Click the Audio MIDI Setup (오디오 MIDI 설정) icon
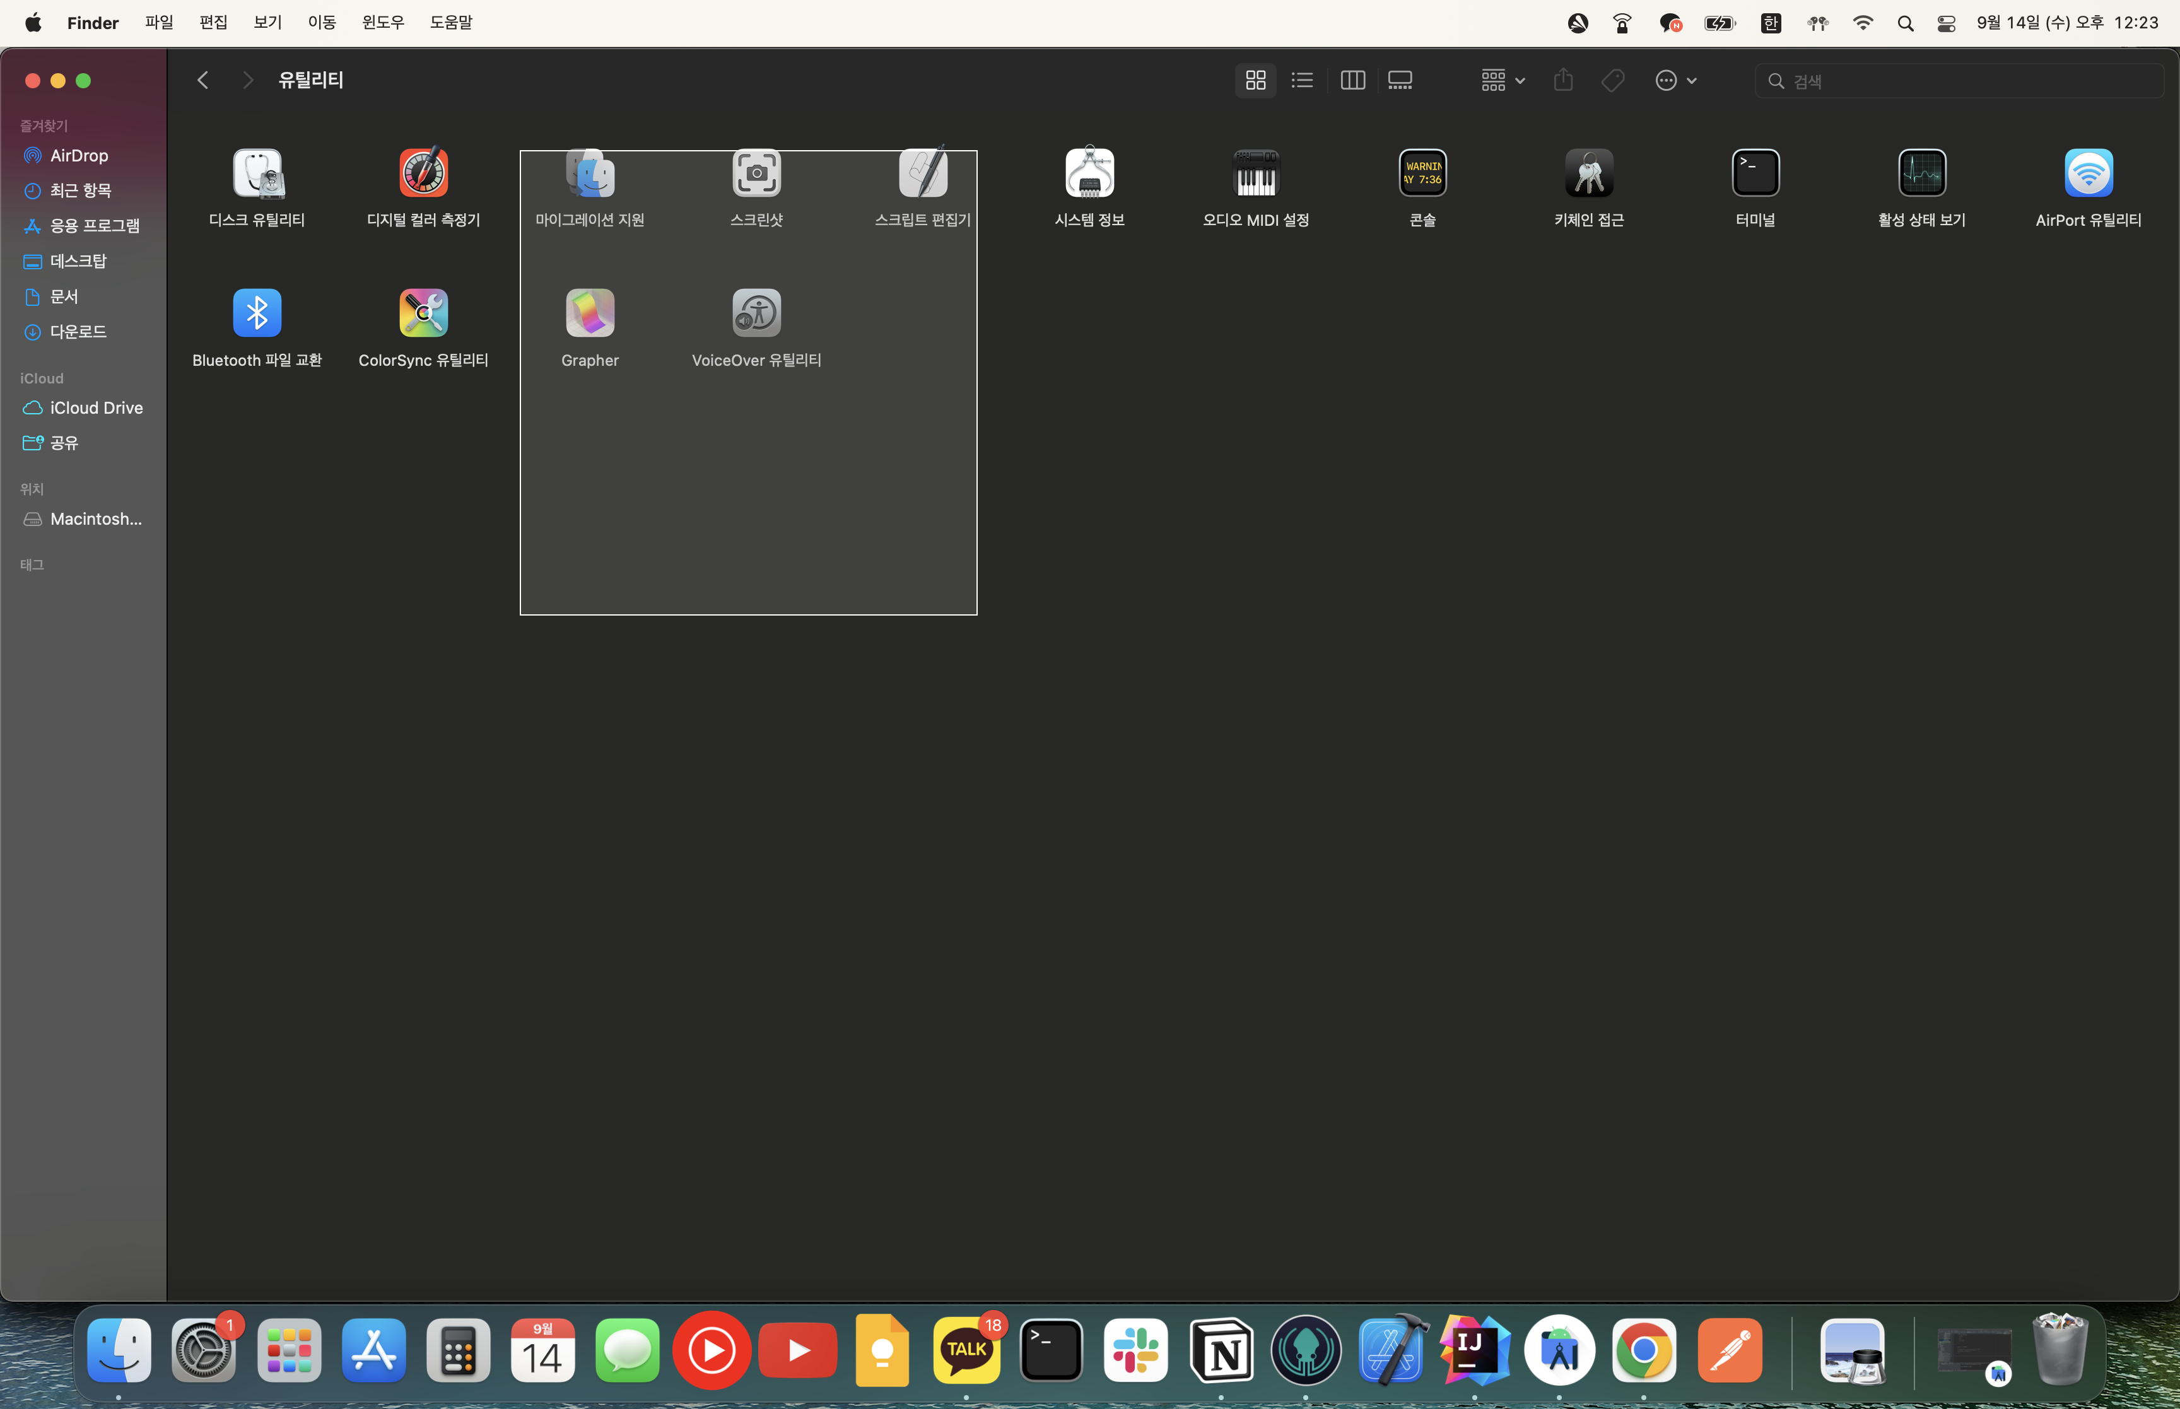This screenshot has width=2180, height=1409. coord(1255,173)
